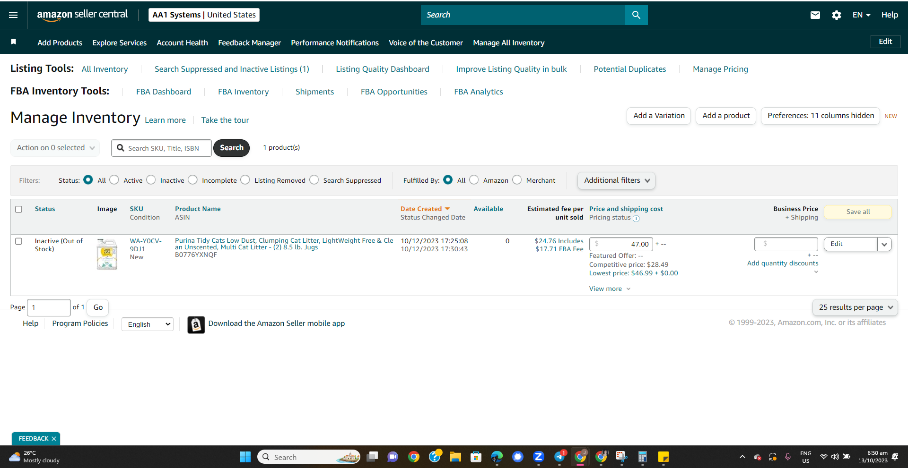The height and width of the screenshot is (468, 908).
Task: Open the Purina Tidy Cats product name link
Action: pyautogui.click(x=284, y=244)
